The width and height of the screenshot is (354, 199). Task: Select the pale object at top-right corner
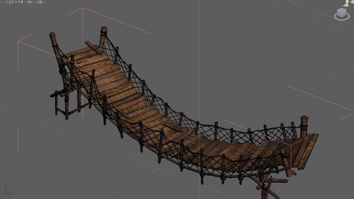[x=348, y=3]
